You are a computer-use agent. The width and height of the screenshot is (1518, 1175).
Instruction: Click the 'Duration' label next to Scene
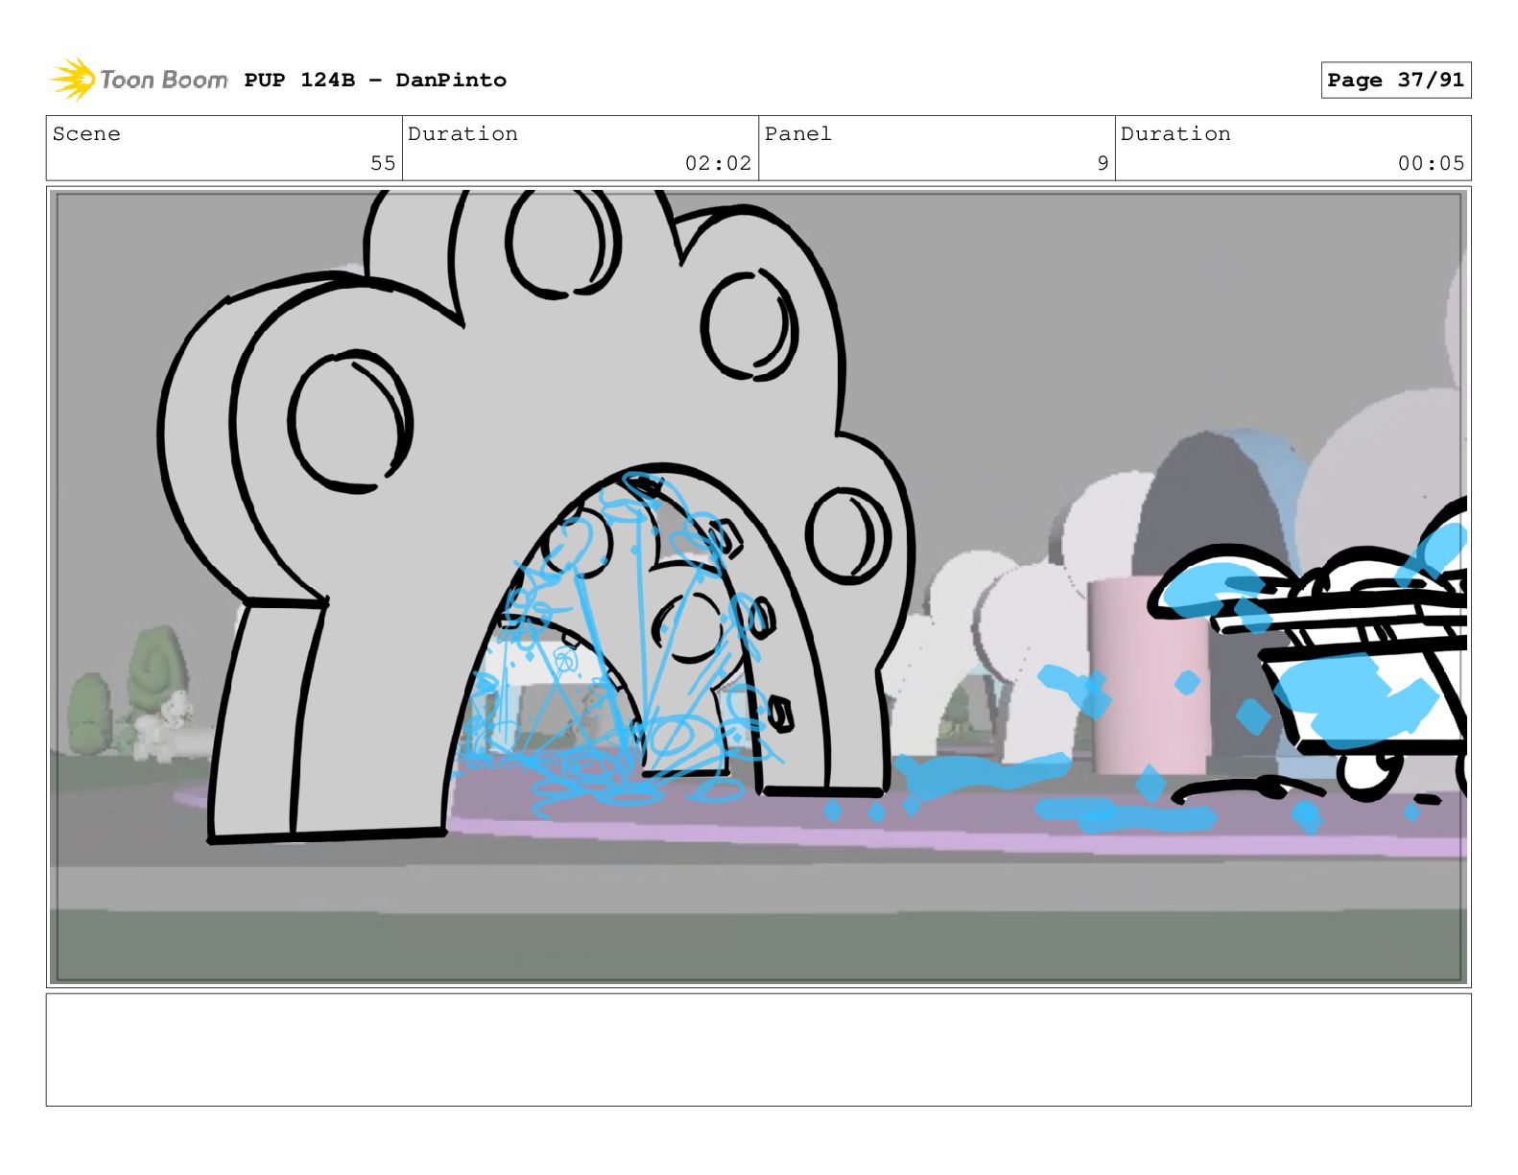point(463,134)
